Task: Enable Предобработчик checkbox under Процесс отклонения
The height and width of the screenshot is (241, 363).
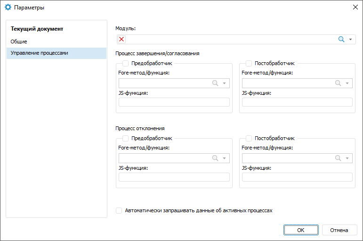Action: (x=126, y=138)
